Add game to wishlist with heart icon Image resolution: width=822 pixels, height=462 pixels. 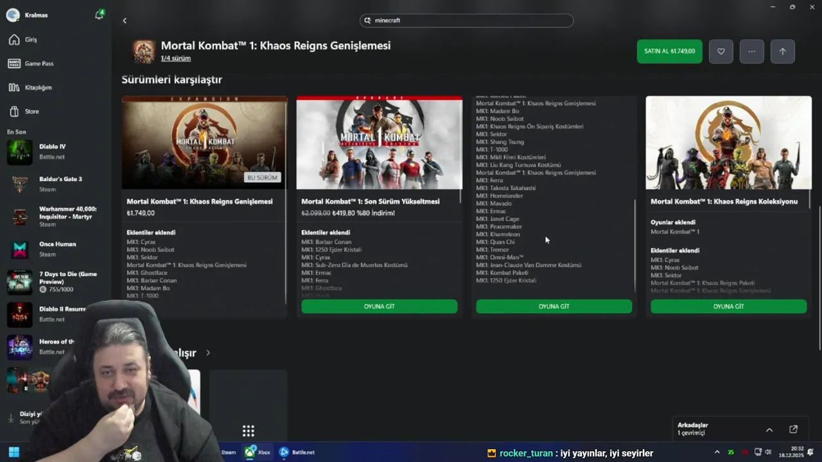click(721, 51)
